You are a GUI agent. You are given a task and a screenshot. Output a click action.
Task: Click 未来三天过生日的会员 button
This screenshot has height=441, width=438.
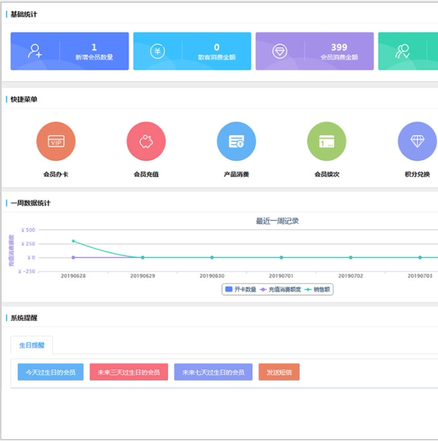tap(129, 372)
